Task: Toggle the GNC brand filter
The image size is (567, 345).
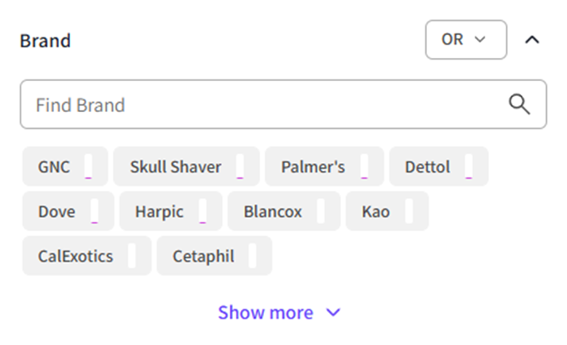Action: point(64,167)
